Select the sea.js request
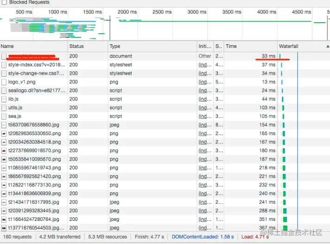 pos(165,116)
